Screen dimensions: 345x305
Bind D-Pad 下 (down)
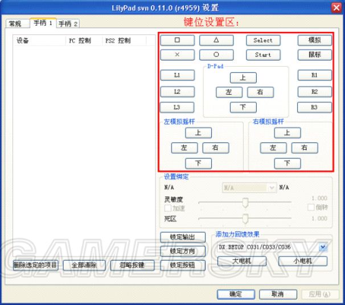tap(243, 107)
